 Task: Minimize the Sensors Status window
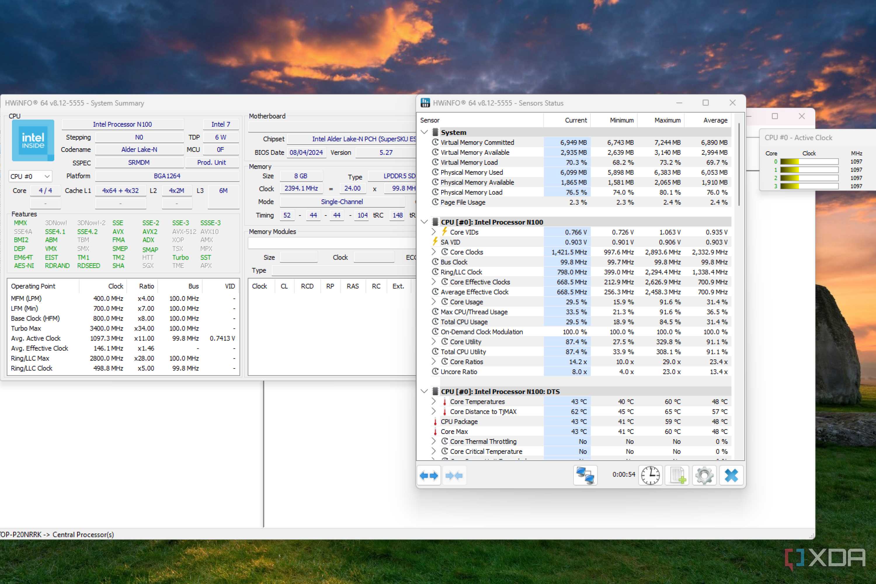pyautogui.click(x=679, y=103)
